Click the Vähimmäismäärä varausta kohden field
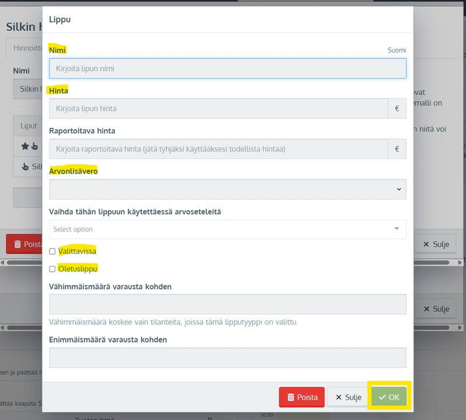 tap(228, 304)
